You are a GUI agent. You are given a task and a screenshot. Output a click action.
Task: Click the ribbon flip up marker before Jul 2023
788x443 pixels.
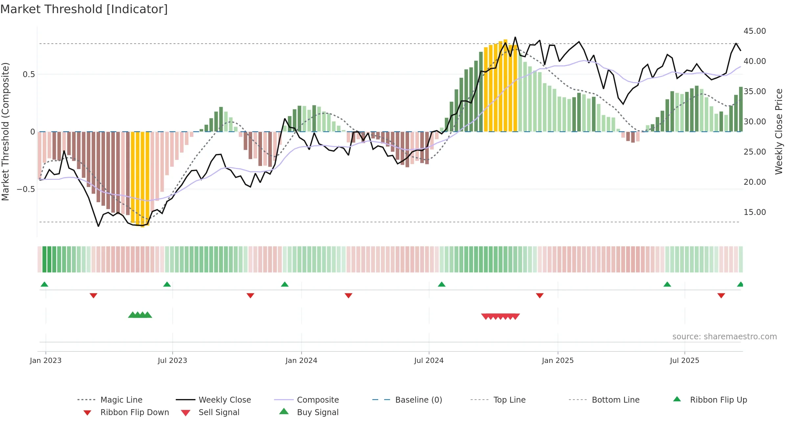pos(167,284)
